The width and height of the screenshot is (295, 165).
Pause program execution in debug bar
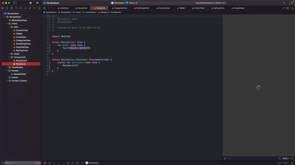point(50,163)
